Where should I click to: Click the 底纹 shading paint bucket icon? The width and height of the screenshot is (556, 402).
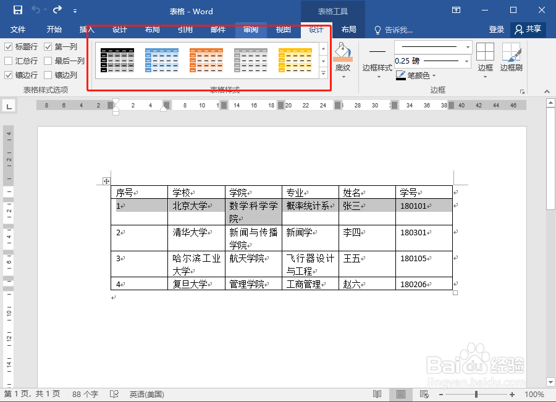343,51
